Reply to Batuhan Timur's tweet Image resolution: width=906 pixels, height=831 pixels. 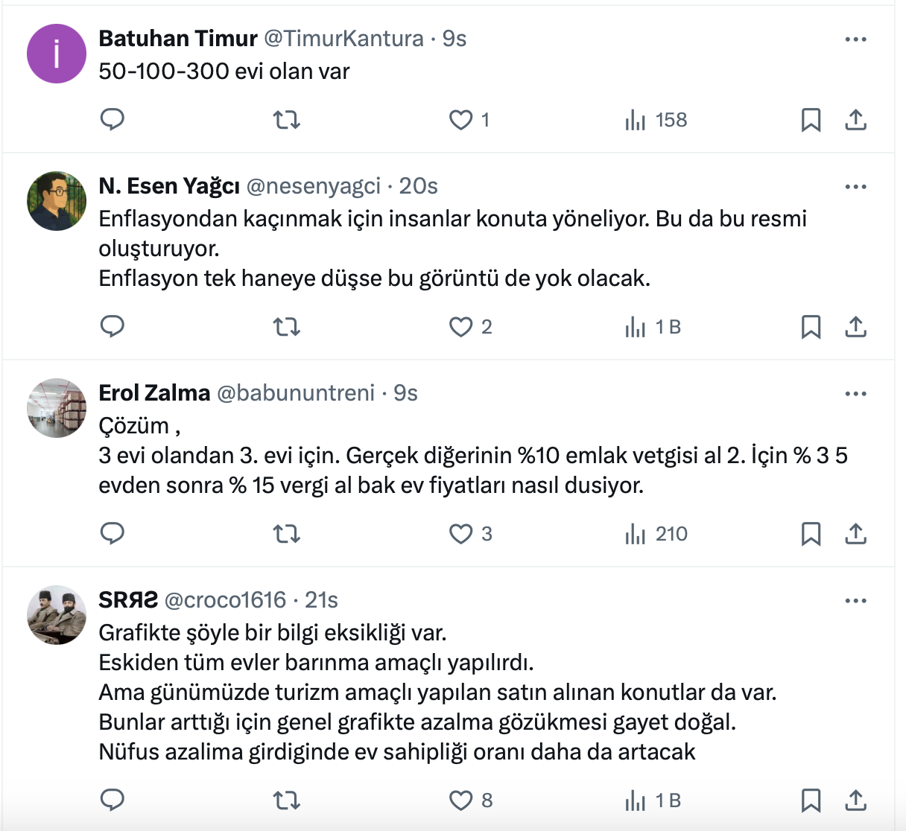click(x=112, y=120)
